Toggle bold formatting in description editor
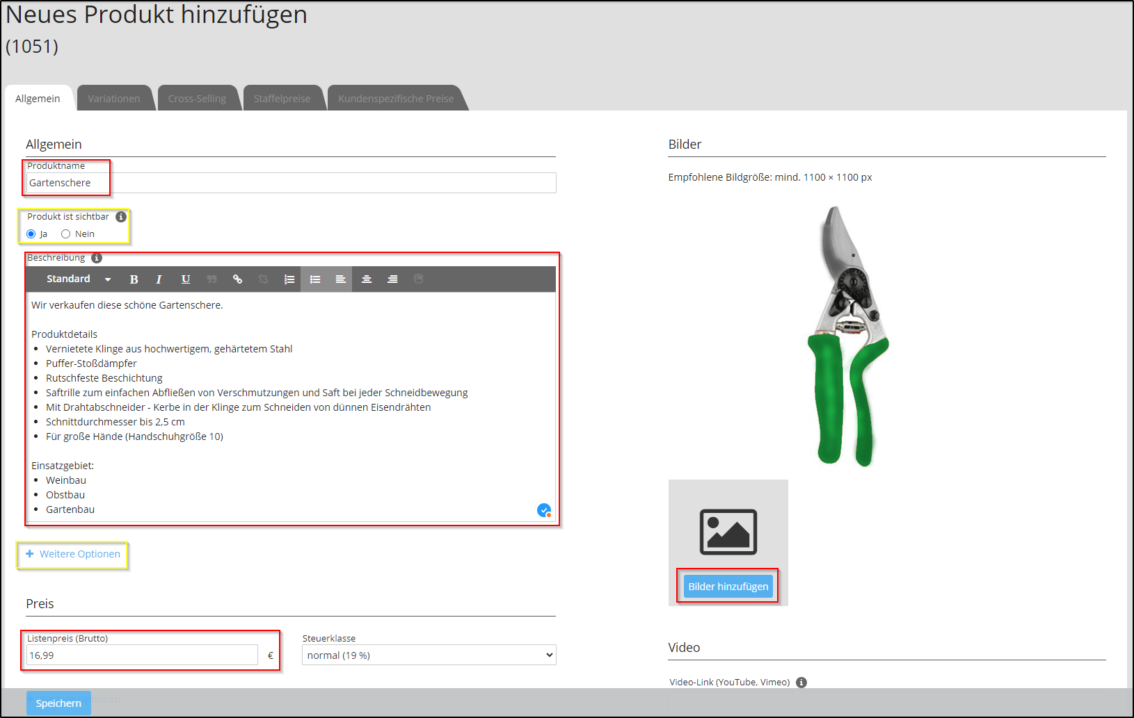Viewport: 1134px width, 718px height. pos(134,279)
